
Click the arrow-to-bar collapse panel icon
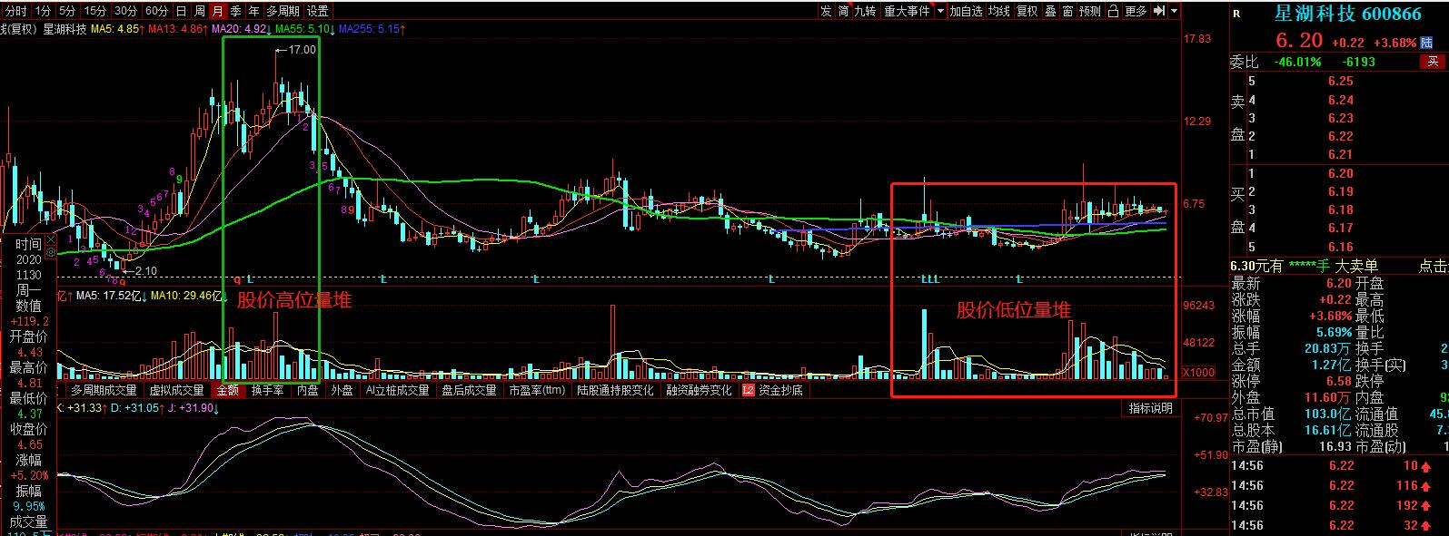[x=1159, y=11]
